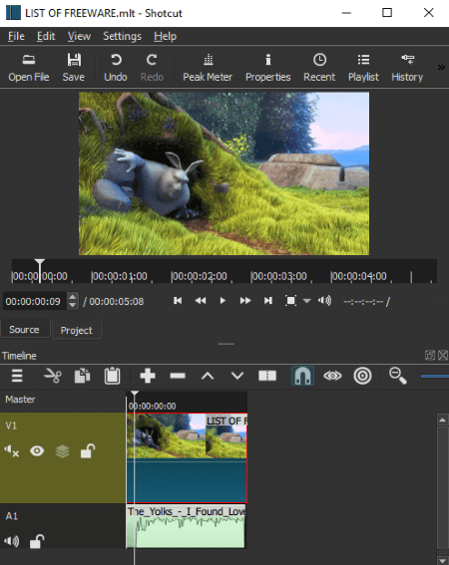Toggle mute on track V1
Image resolution: width=449 pixels, height=565 pixels.
(x=11, y=450)
